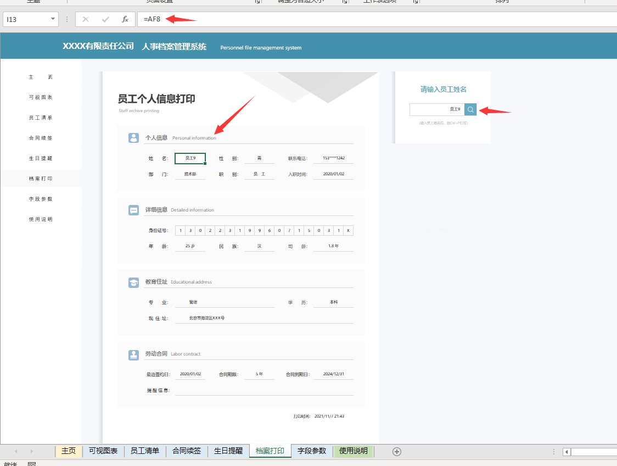Image resolution: width=617 pixels, height=466 pixels.
Task: Click the ethnicity value 汉
Action: pyautogui.click(x=259, y=246)
